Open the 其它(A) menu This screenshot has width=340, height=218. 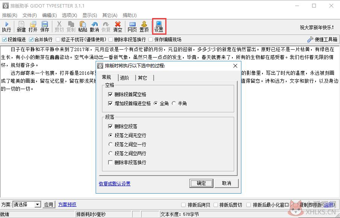110,15
